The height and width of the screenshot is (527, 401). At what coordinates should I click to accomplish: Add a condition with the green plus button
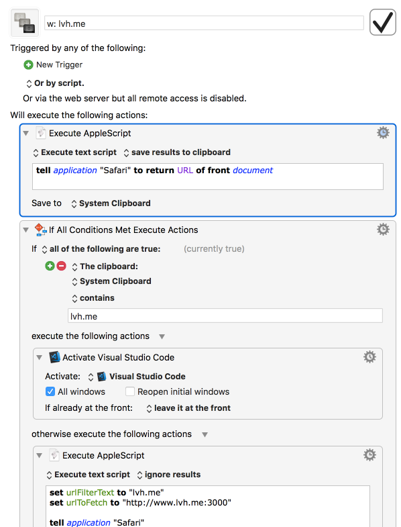pos(50,266)
